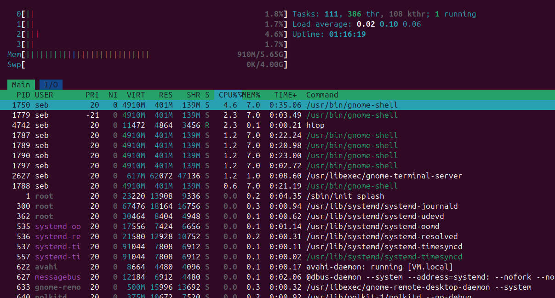The image size is (555, 298).
Task: Click the Load average line
Action: pos(357,24)
